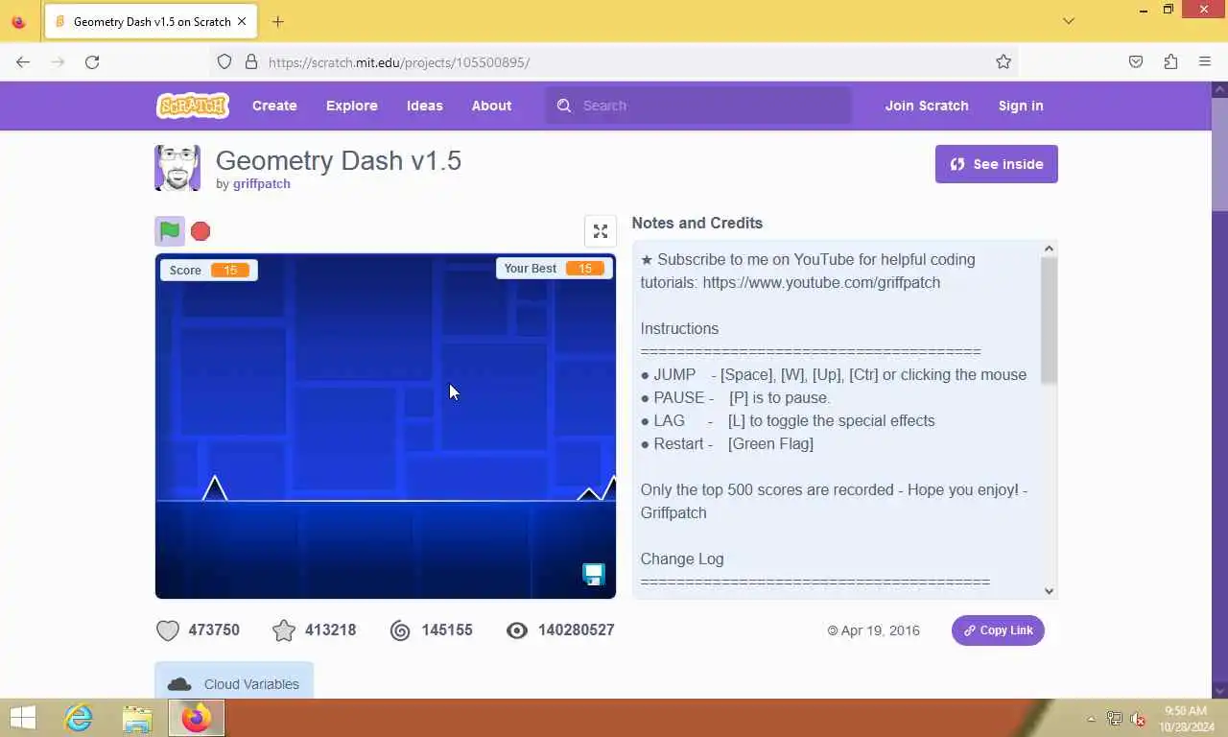Click the cloud icon beside Cloud Variables
Image resolution: width=1228 pixels, height=737 pixels.
click(179, 684)
